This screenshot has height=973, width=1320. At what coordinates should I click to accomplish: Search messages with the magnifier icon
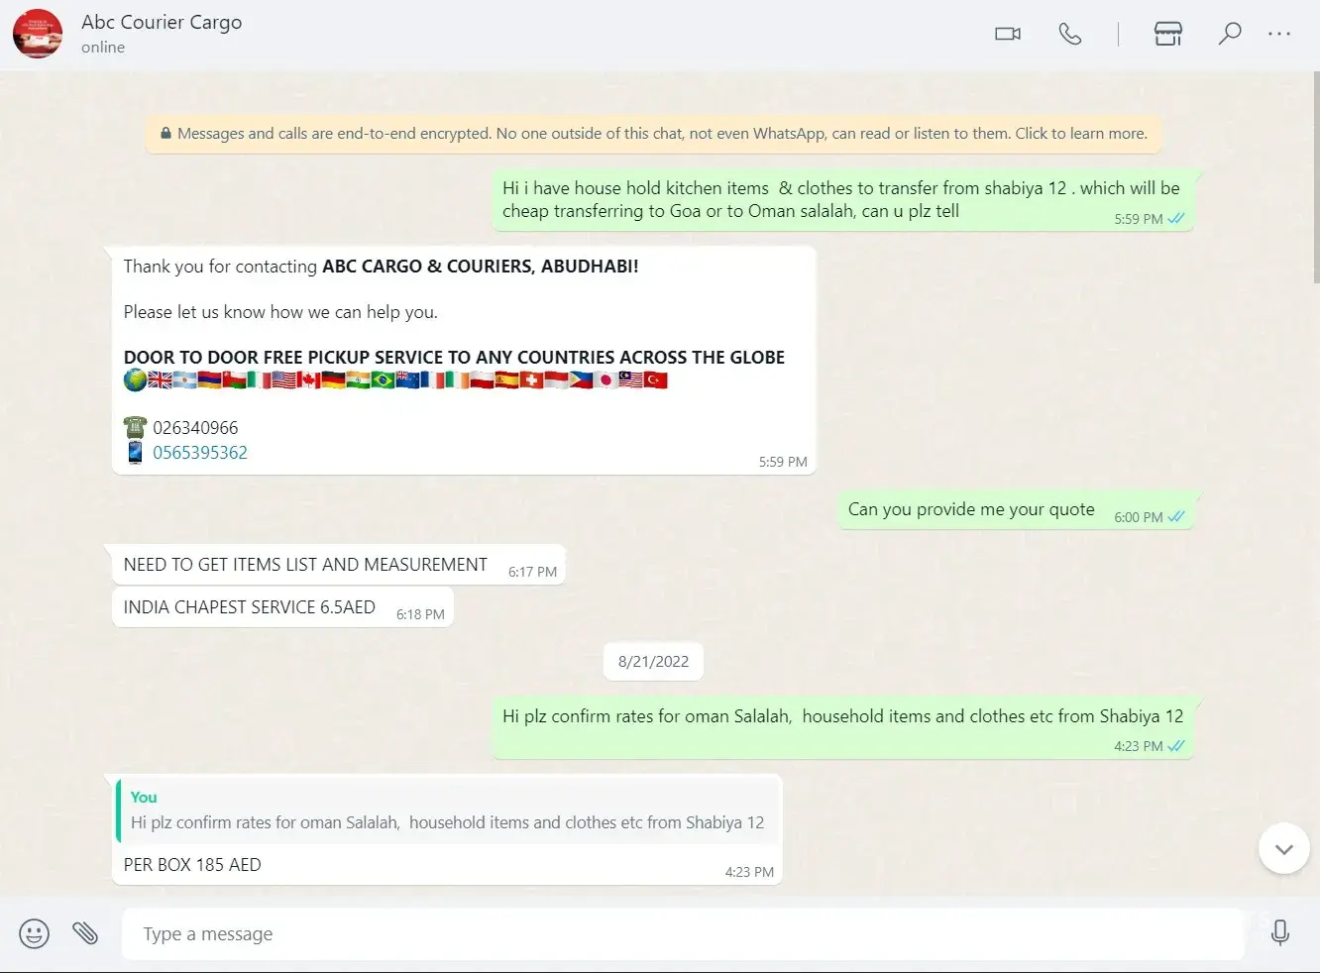click(1229, 34)
